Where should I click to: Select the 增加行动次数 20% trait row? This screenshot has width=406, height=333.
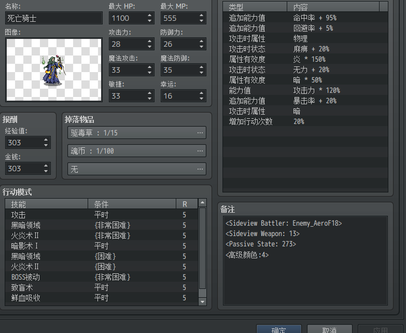305,121
